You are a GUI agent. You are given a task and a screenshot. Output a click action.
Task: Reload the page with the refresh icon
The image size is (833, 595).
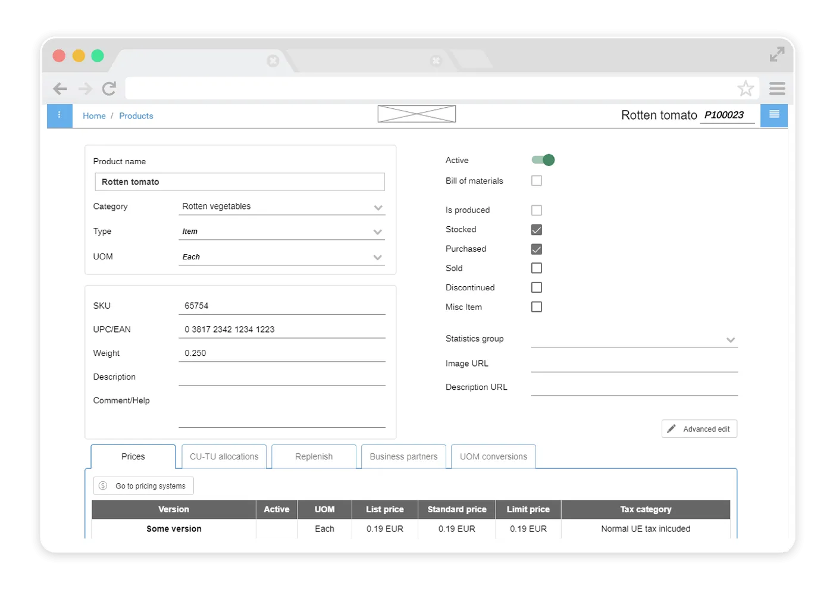(x=109, y=89)
